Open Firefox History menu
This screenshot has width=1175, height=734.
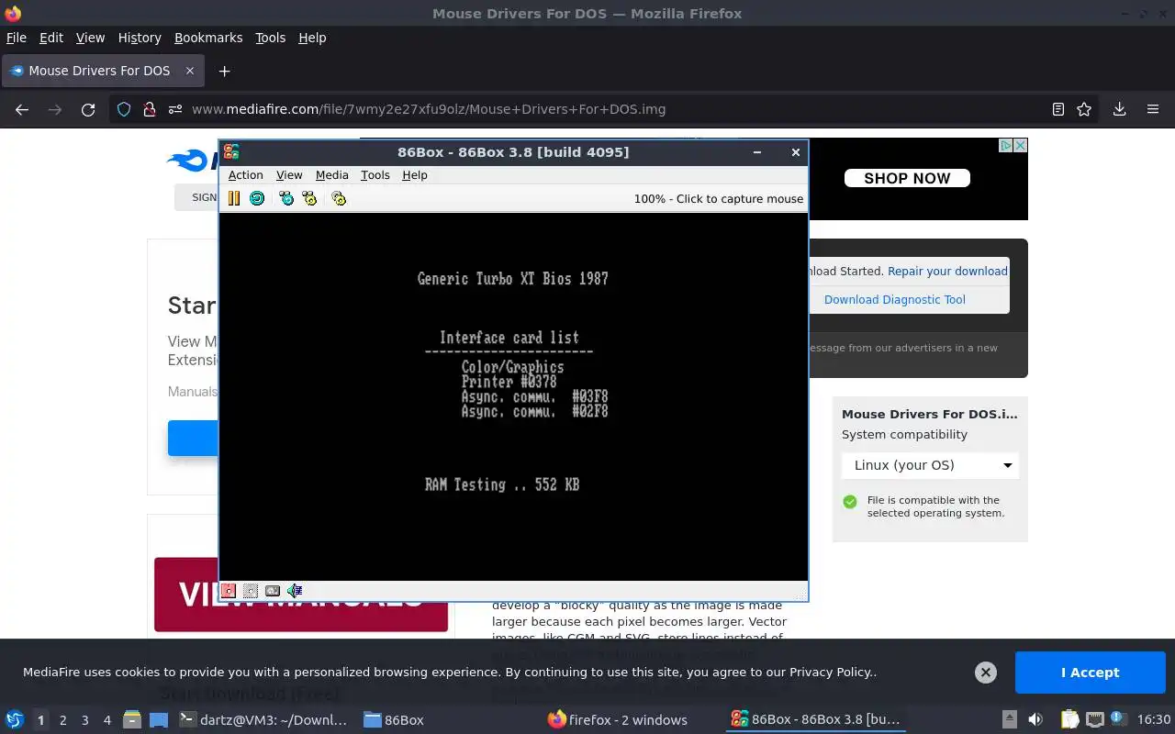pos(140,38)
